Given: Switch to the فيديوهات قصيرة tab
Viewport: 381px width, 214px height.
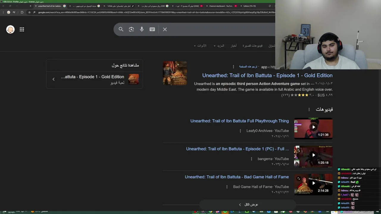Looking at the screenshot, I should (x=252, y=46).
